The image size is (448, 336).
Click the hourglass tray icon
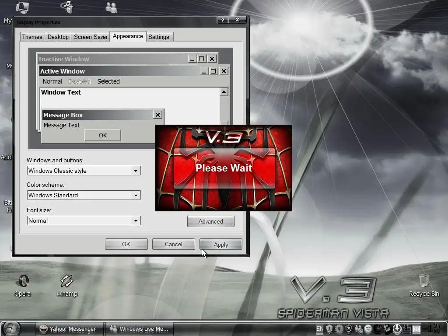tap(416, 329)
